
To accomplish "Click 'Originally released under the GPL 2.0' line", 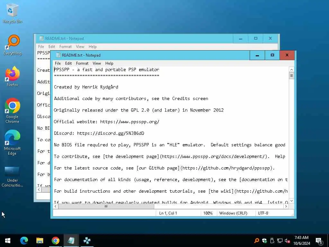I will tap(139, 110).
